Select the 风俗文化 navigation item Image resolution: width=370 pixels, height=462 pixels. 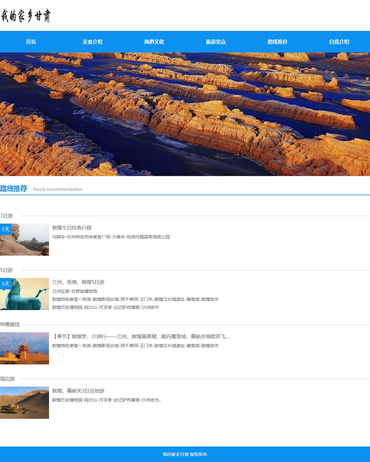pyautogui.click(x=154, y=42)
